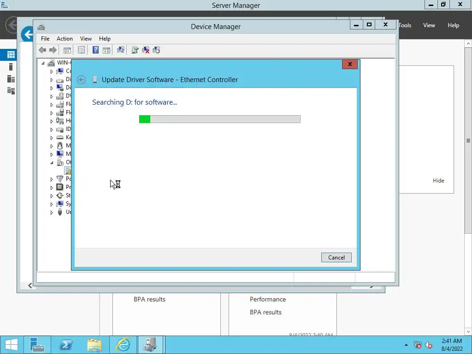The height and width of the screenshot is (354, 472).
Task: Open View menu in Server Manager
Action: pyautogui.click(x=429, y=25)
